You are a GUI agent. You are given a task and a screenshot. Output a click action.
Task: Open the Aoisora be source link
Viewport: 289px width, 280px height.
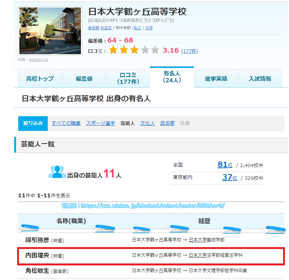[x=38, y=59]
